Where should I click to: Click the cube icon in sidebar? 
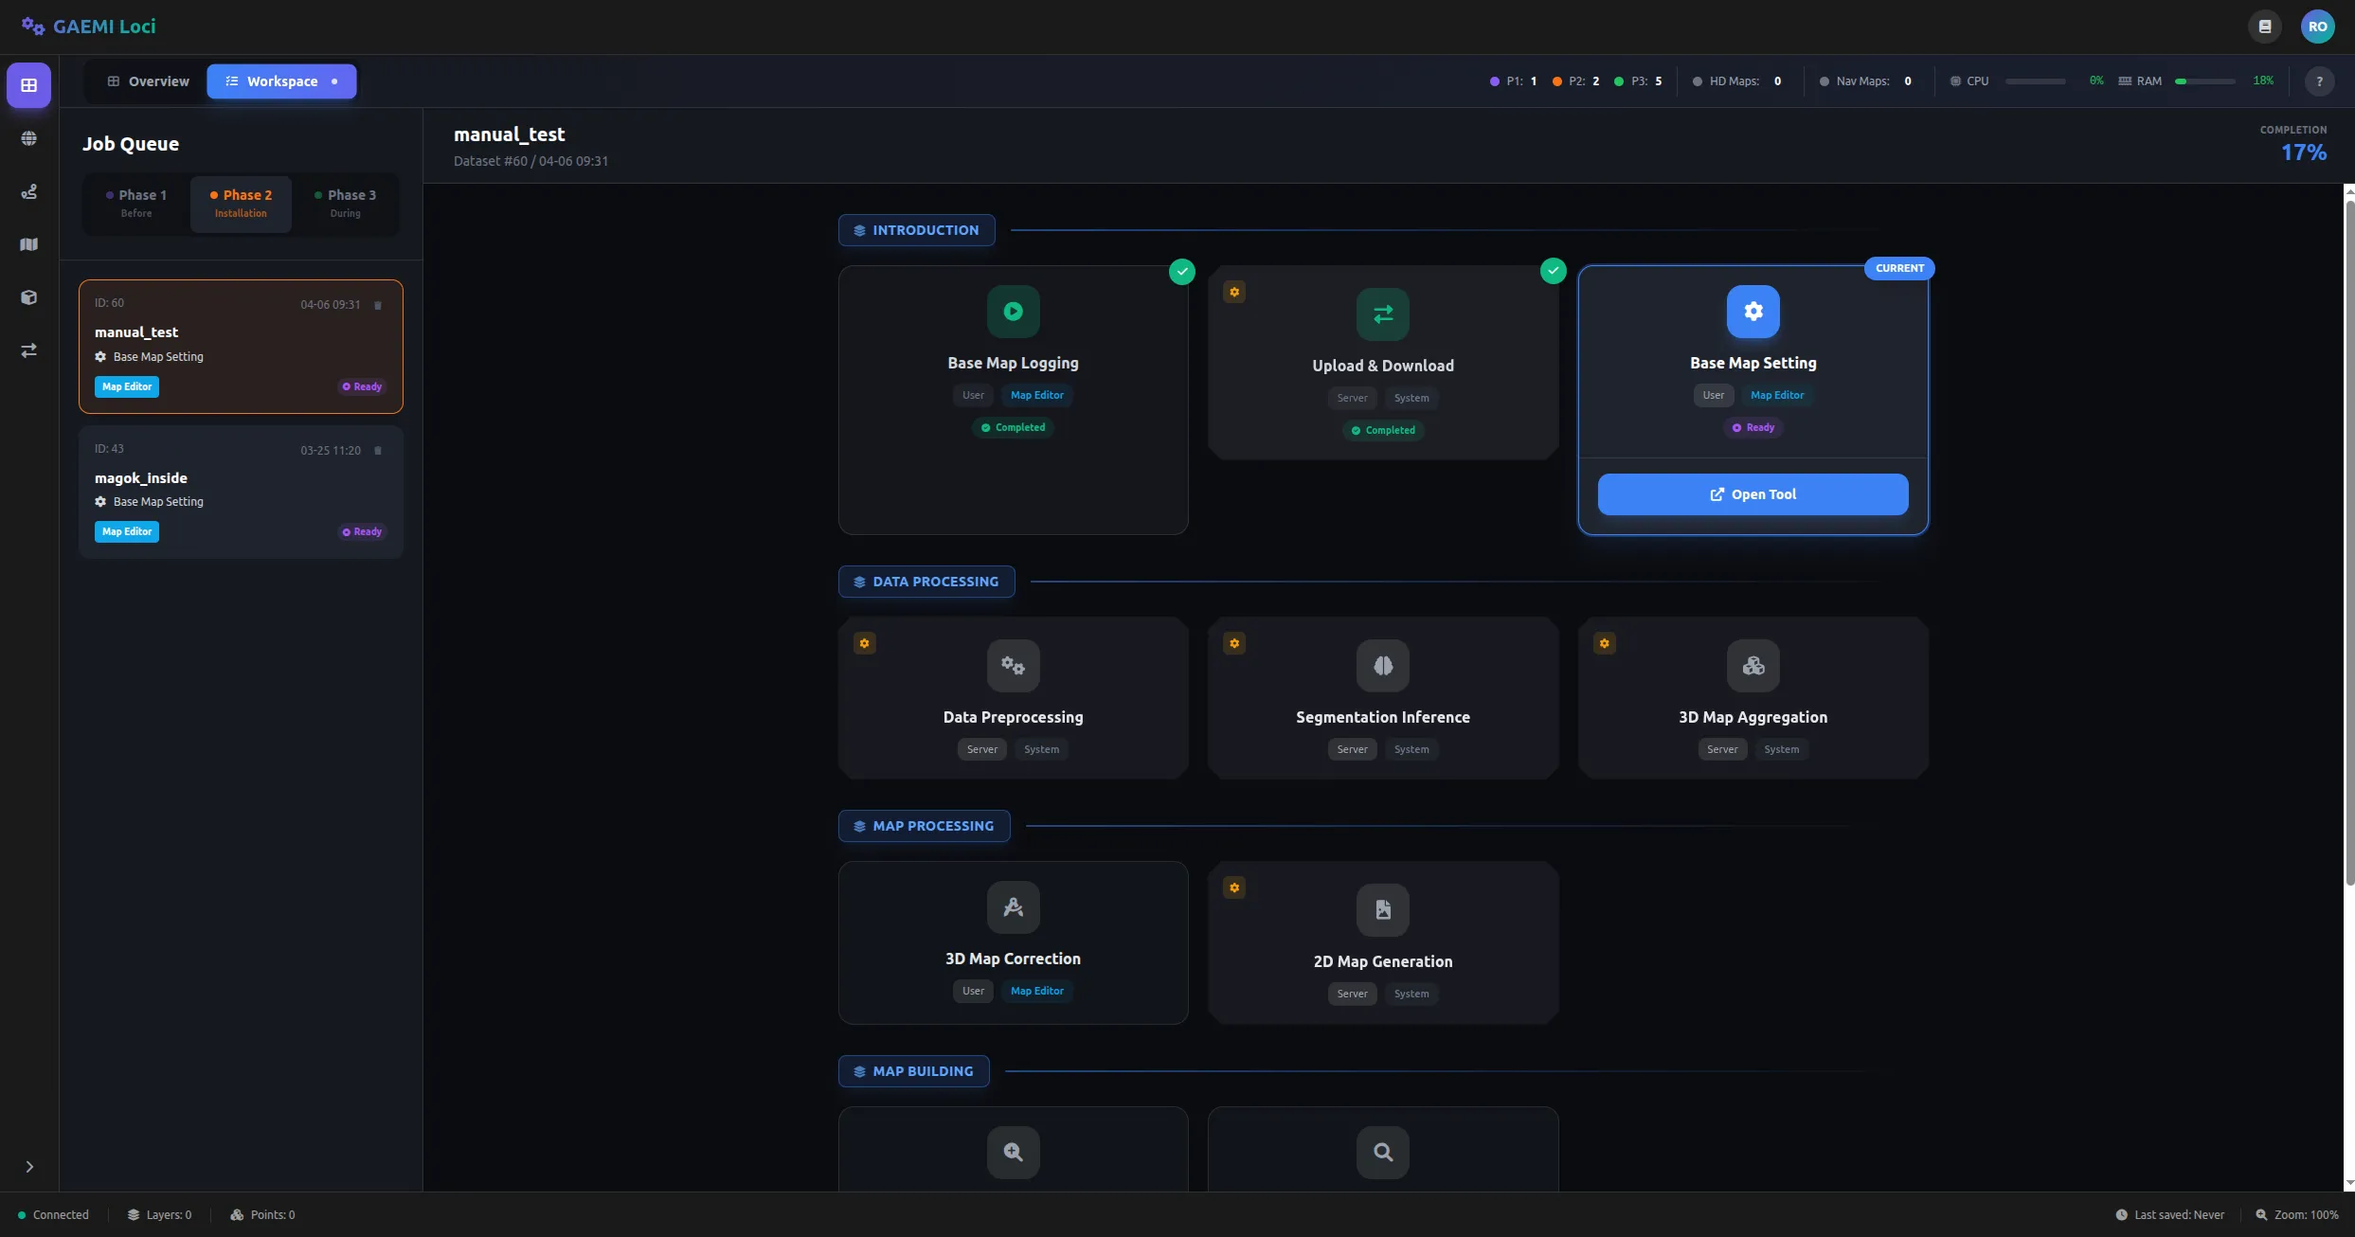[x=29, y=297]
